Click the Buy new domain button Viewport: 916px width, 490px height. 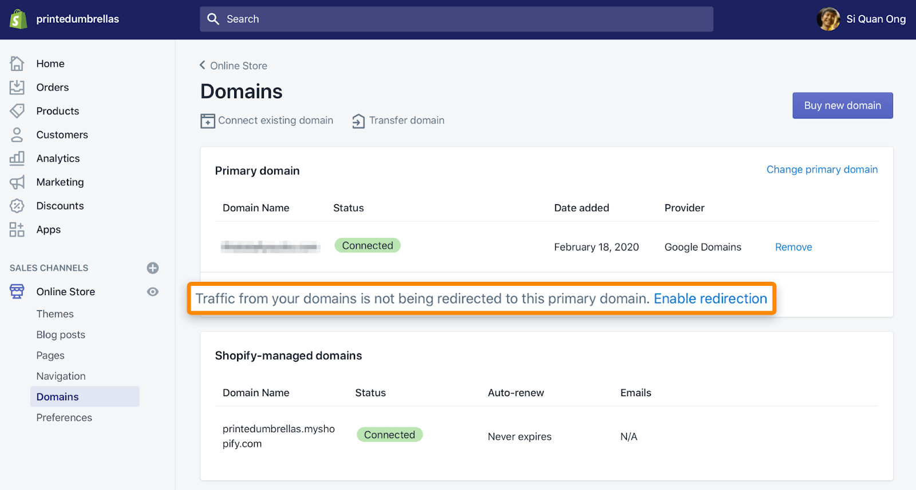(843, 106)
